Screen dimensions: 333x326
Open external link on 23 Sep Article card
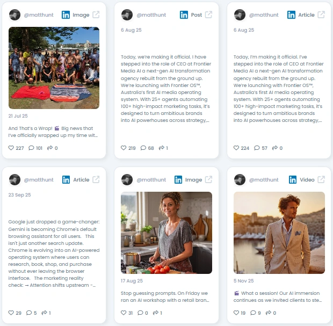(x=96, y=180)
